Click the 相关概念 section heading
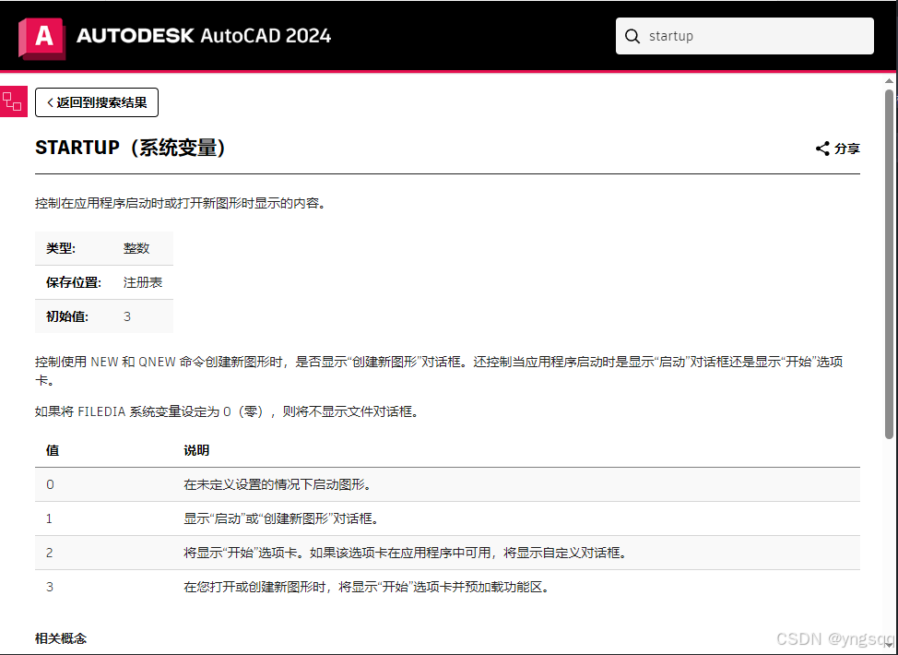This screenshot has width=898, height=655. coord(61,638)
